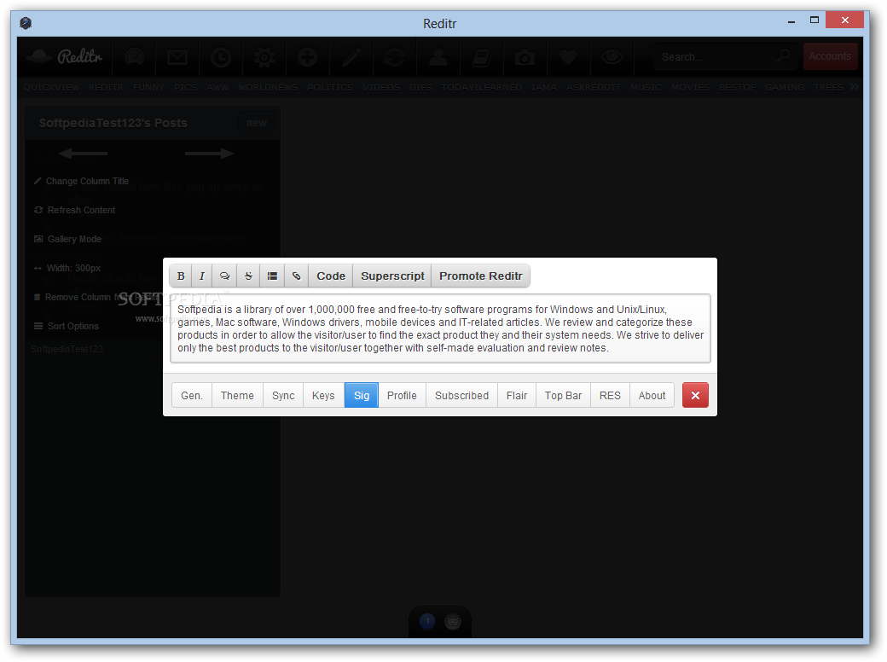This screenshot has height=662, width=887.
Task: Select the Sig tab
Action: pyautogui.click(x=362, y=396)
